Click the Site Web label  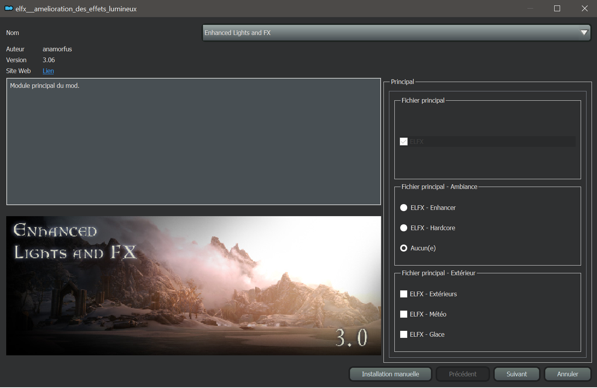pyautogui.click(x=18, y=71)
